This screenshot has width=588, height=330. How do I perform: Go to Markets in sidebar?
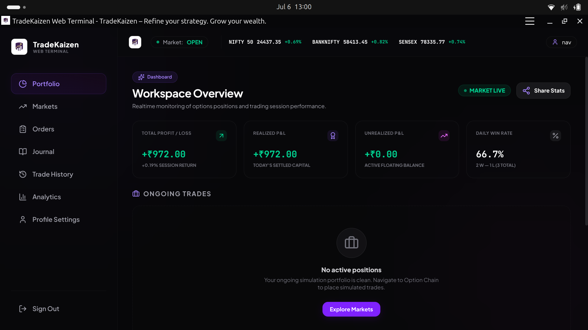pos(58,106)
